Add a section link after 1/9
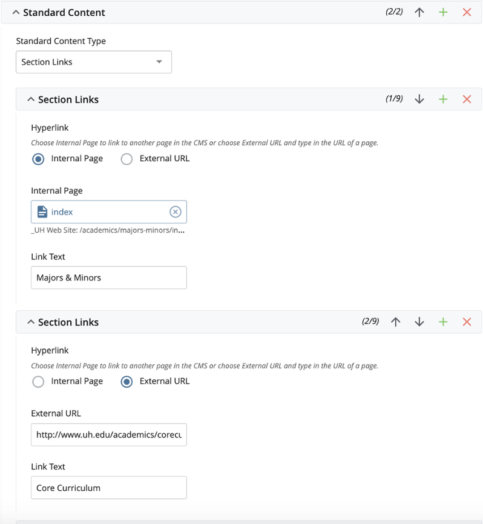483x524 pixels. tap(443, 99)
